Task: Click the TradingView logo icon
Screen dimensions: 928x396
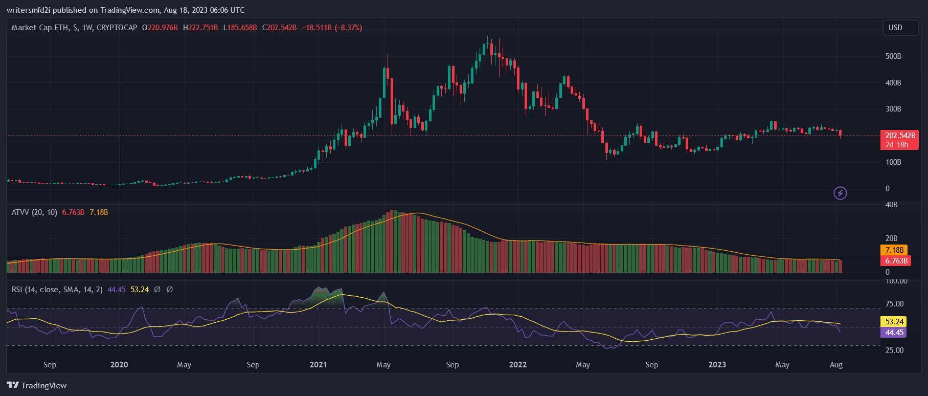Action: tap(13, 385)
